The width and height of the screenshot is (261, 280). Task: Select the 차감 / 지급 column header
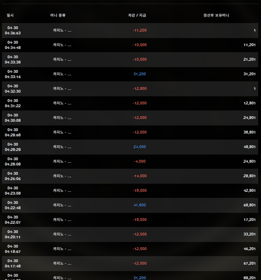tap(137, 15)
